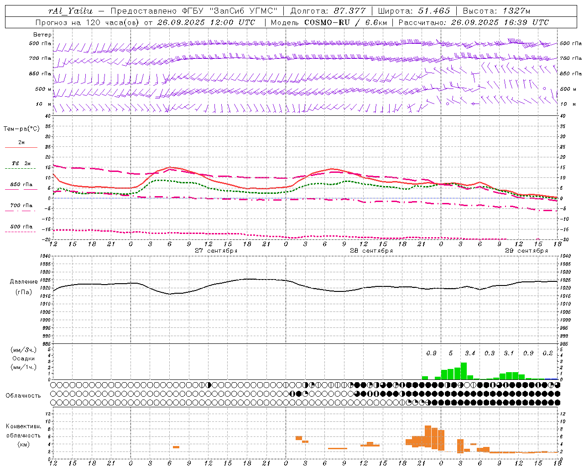Select the 2м temperature legend line
The width and height of the screenshot is (584, 467).
(21, 147)
